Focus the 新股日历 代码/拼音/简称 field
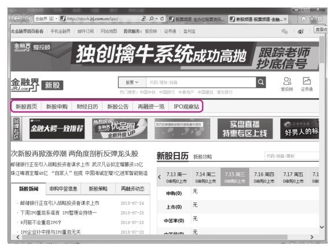 [292, 156]
